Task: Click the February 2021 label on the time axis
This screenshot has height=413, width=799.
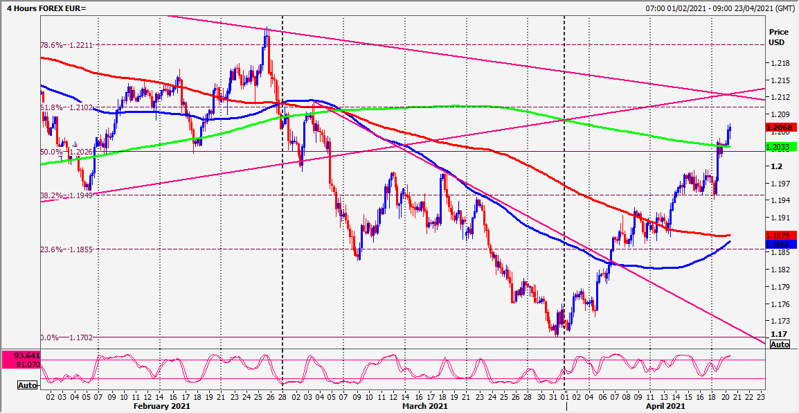Action: click(x=161, y=406)
